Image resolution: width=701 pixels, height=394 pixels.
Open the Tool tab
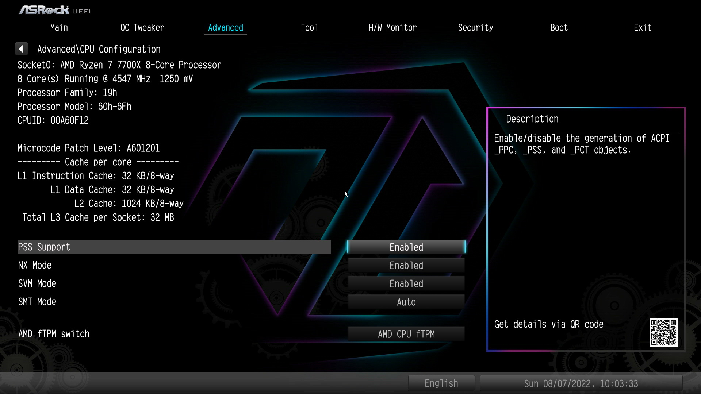point(309,28)
